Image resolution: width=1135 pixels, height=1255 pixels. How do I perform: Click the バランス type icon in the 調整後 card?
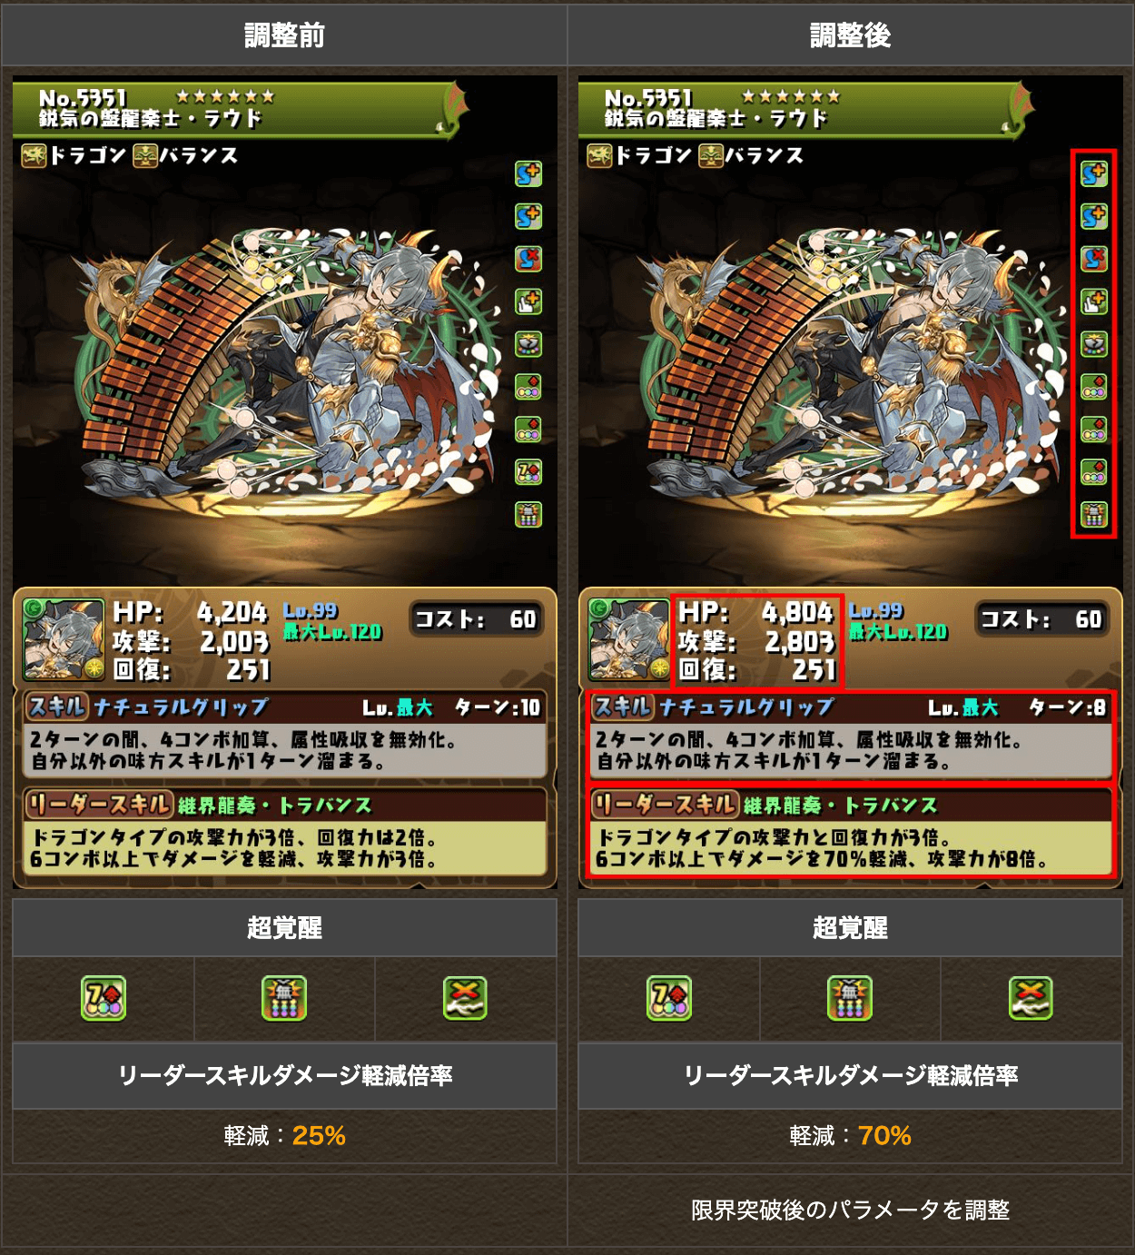(711, 156)
